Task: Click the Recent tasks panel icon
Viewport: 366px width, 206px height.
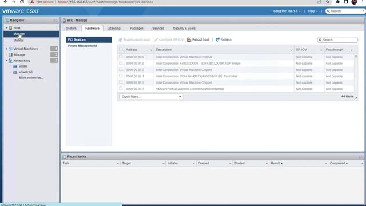Action: point(64,156)
